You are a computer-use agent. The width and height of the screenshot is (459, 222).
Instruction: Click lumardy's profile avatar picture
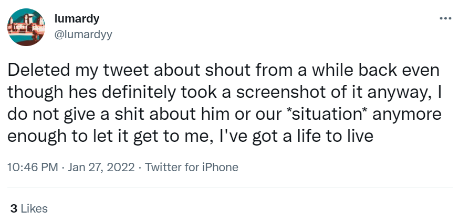(x=25, y=27)
